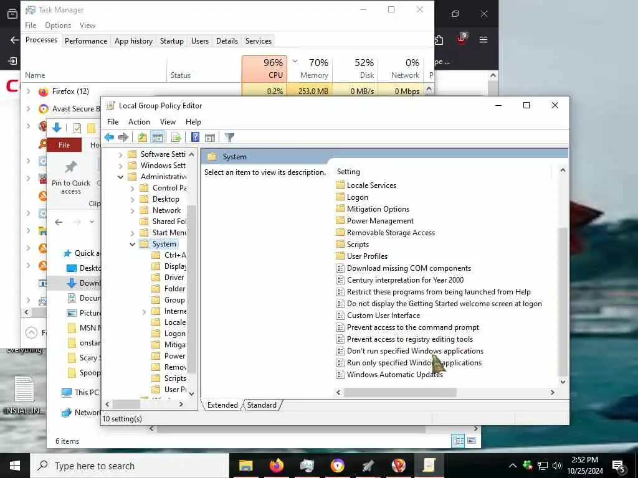
Task: Switch to the Standard tab
Action: point(262,405)
